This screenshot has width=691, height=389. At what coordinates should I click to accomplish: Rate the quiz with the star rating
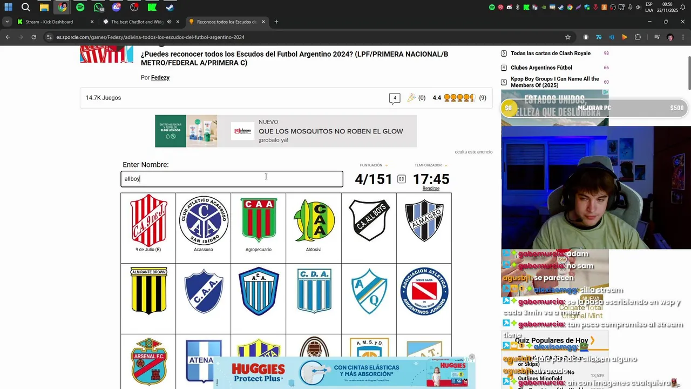(459, 98)
